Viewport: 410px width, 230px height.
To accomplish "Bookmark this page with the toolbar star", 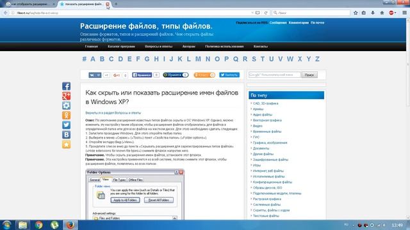I will tap(356, 13).
